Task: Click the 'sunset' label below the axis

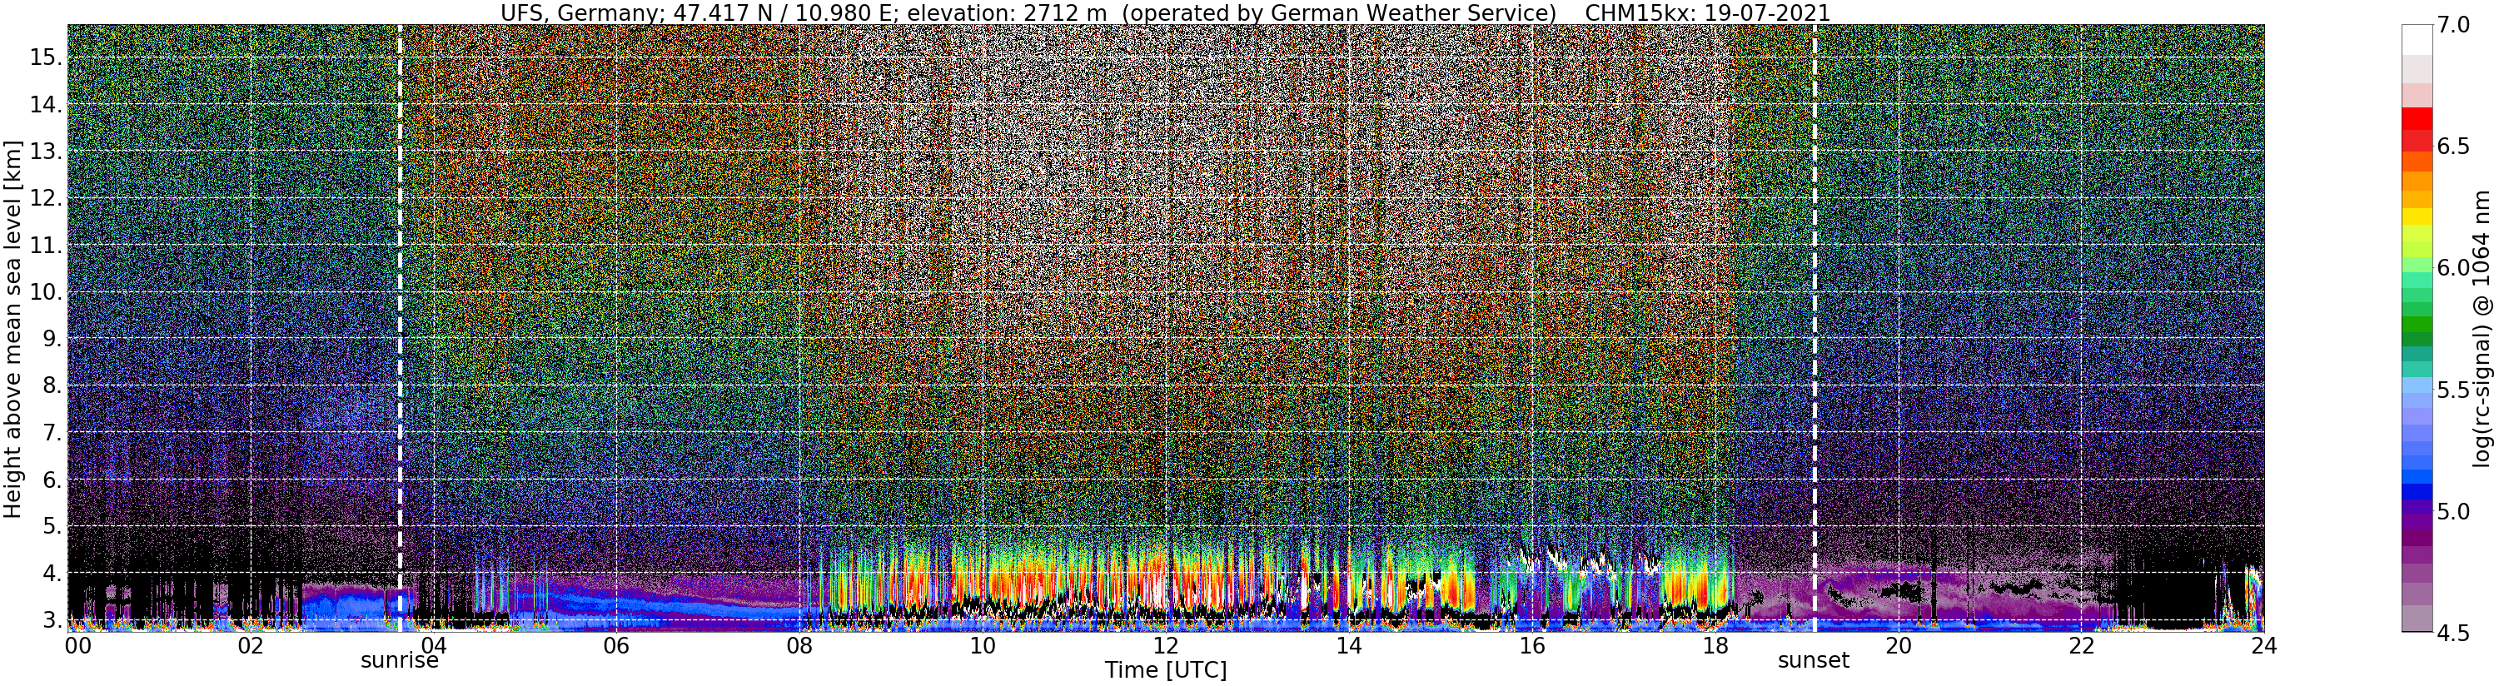Action: point(1813,661)
